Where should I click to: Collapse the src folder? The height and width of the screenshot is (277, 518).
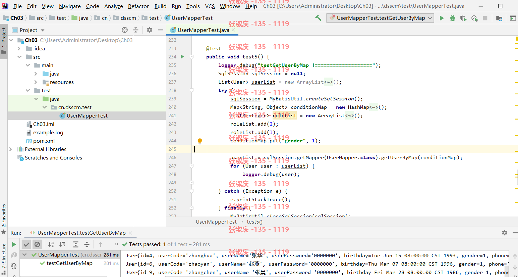coord(19,57)
